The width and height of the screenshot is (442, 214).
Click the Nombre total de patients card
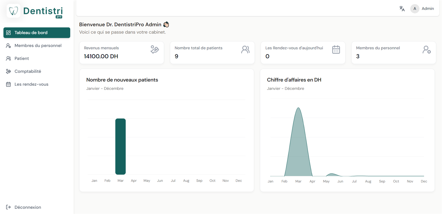212,53
